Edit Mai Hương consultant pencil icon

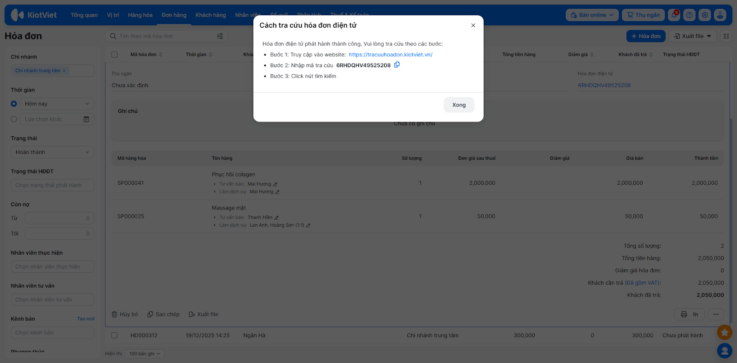pyautogui.click(x=275, y=184)
